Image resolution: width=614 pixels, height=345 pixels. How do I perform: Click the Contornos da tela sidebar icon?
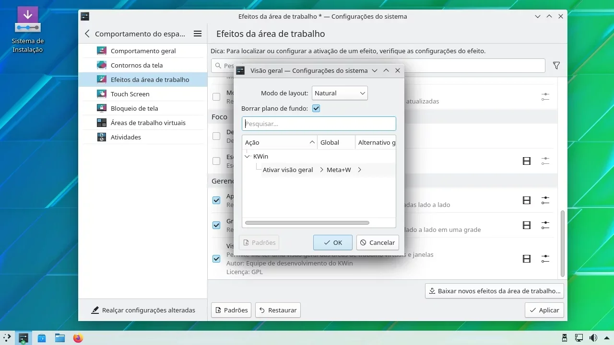tap(101, 65)
